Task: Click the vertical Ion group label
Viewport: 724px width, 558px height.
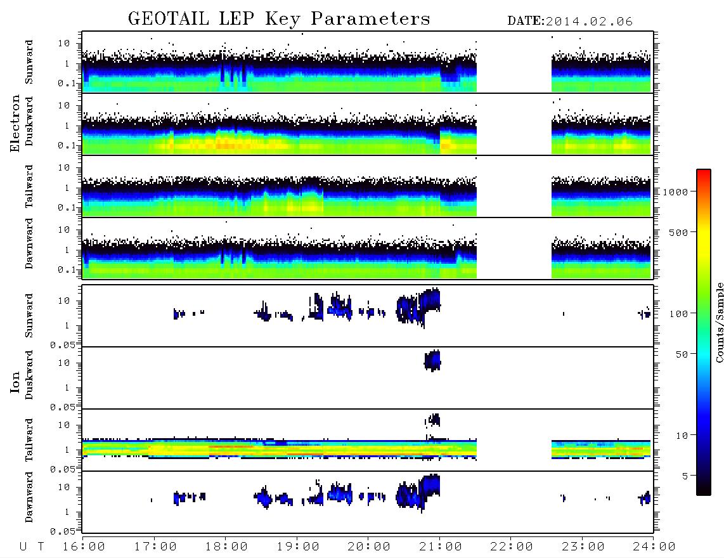Action: click(15, 382)
